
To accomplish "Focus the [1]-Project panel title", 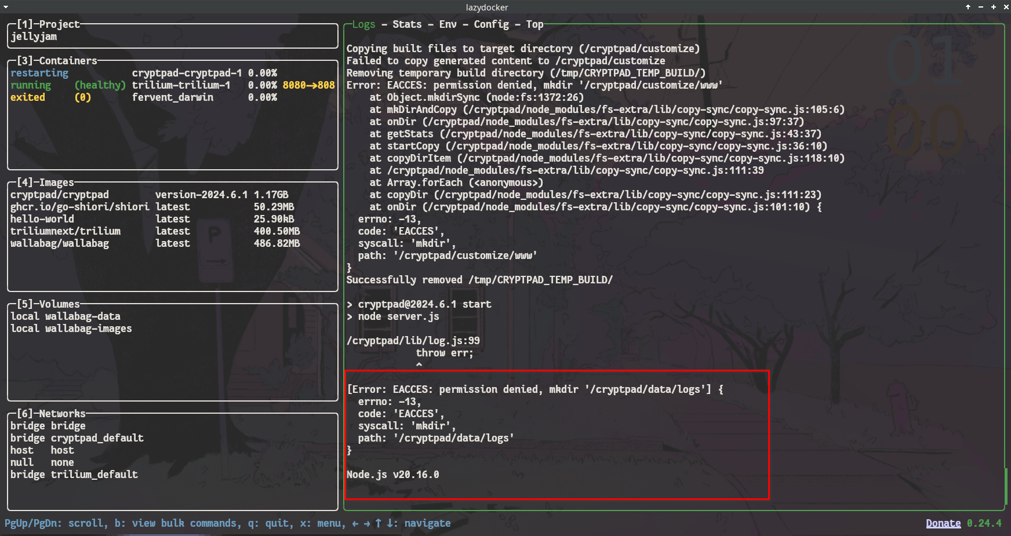I will 48,24.
